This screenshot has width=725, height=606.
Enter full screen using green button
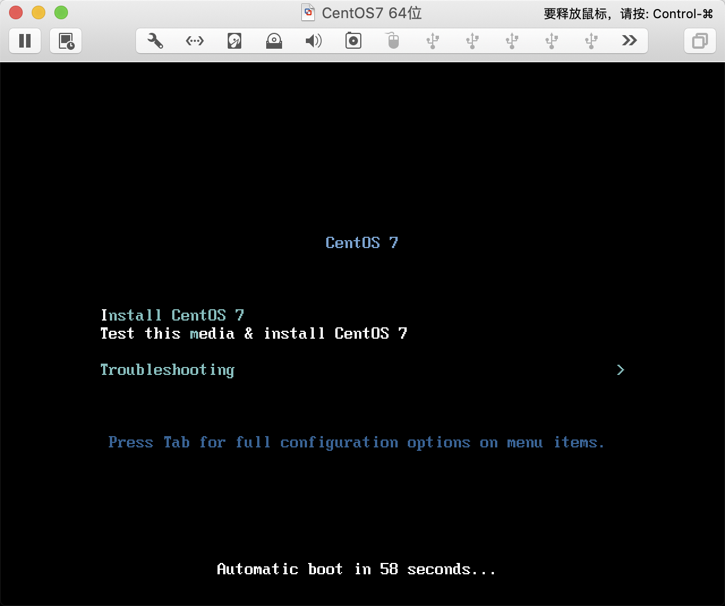tap(61, 12)
